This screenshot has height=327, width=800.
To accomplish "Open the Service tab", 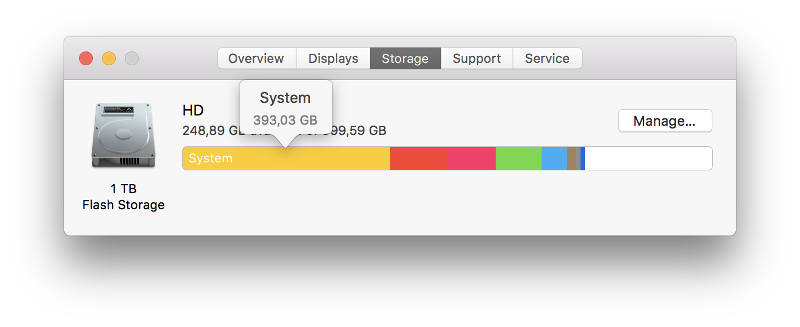I will [x=547, y=58].
